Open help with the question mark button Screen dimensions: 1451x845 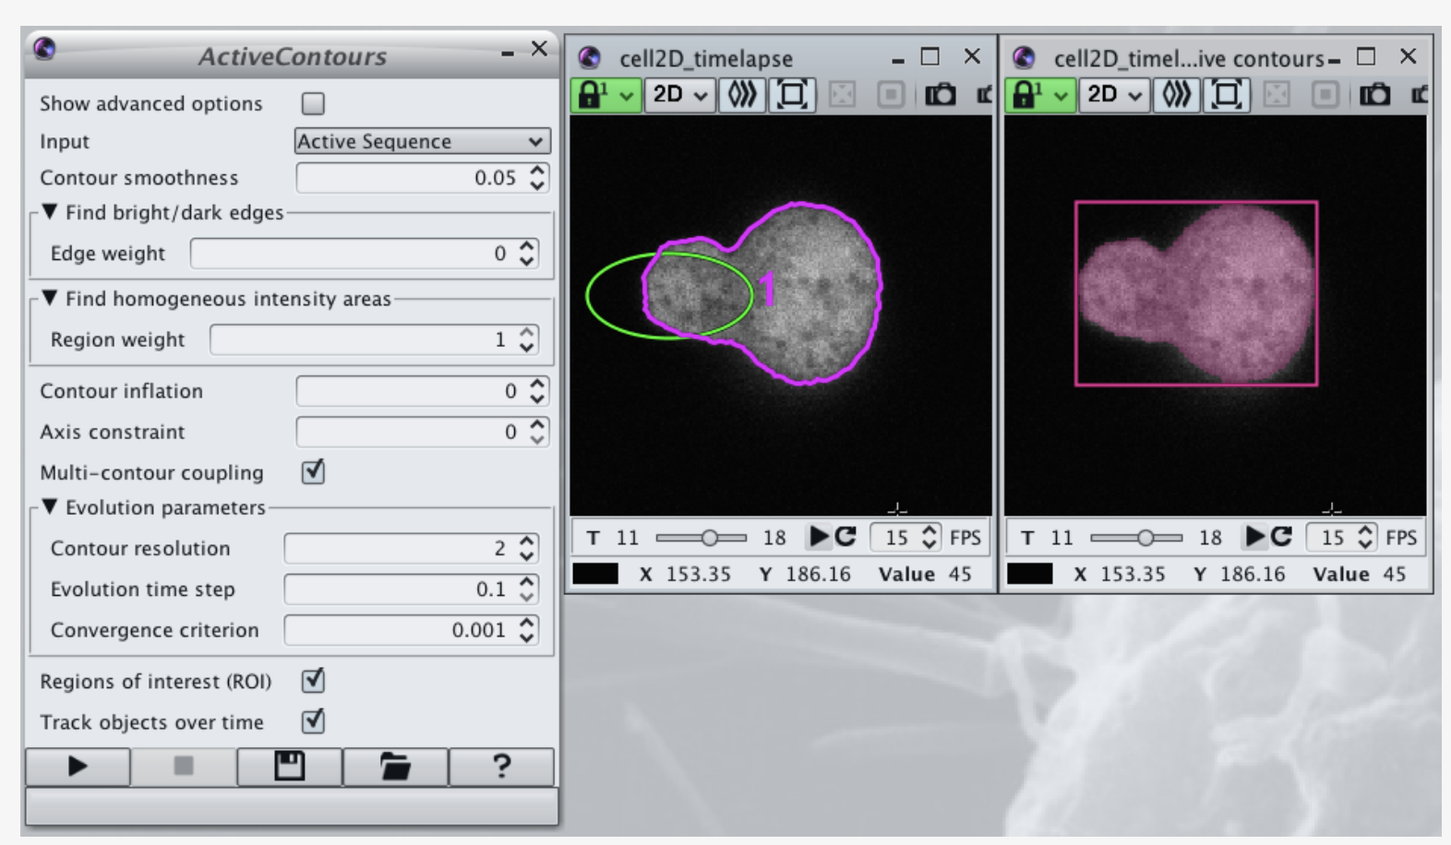click(x=501, y=767)
